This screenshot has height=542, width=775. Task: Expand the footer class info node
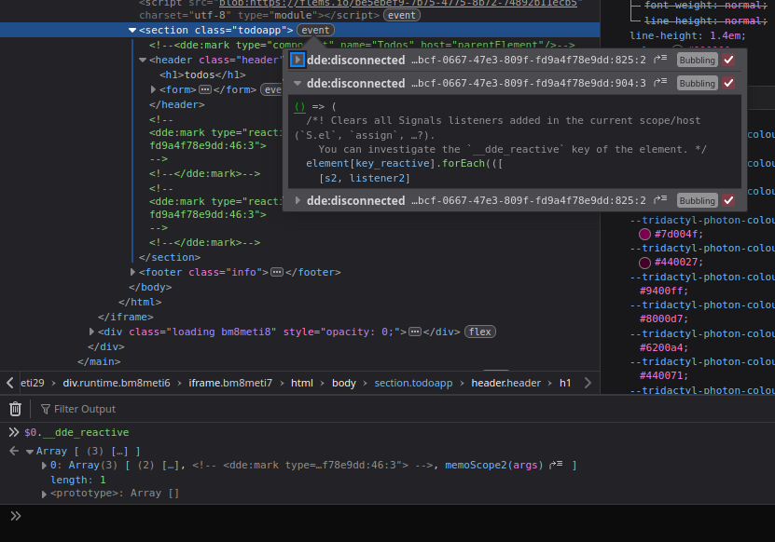click(132, 272)
